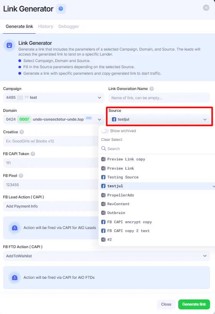This screenshot has width=215, height=314.
Task: Toggle the Show archived switch
Action: pyautogui.click(x=105, y=131)
